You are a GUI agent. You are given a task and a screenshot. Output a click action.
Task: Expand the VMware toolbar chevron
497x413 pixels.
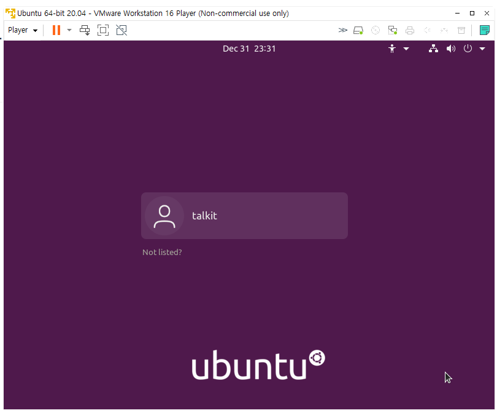click(x=342, y=30)
